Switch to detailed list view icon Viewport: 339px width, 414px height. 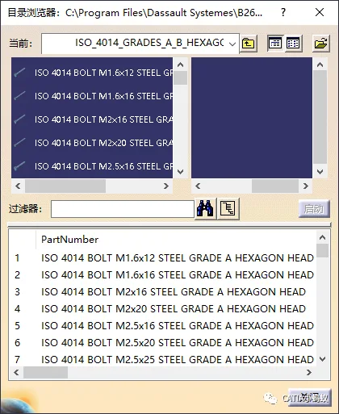point(275,44)
